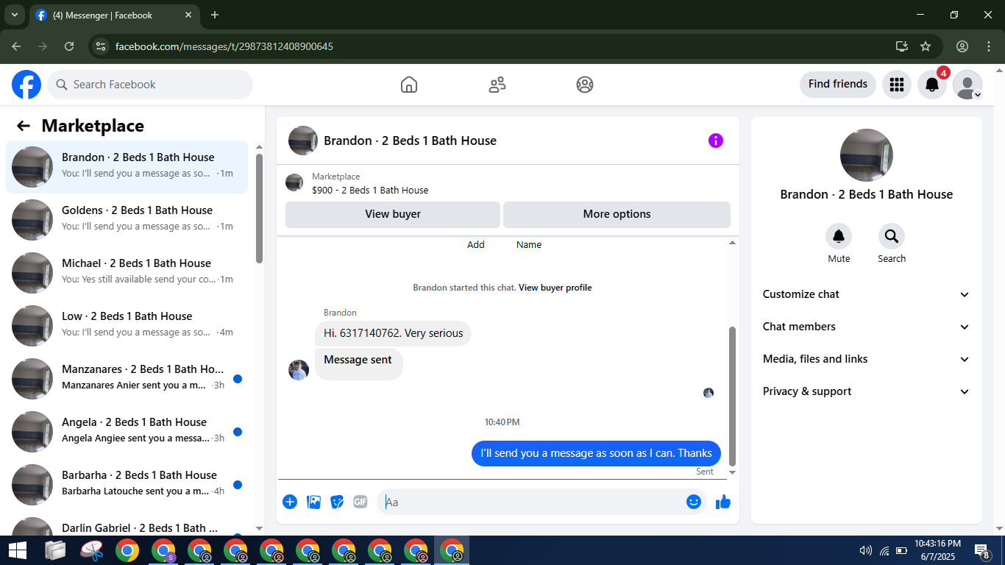Image resolution: width=1005 pixels, height=565 pixels.
Task: Open Angela conversation in list
Action: click(127, 432)
